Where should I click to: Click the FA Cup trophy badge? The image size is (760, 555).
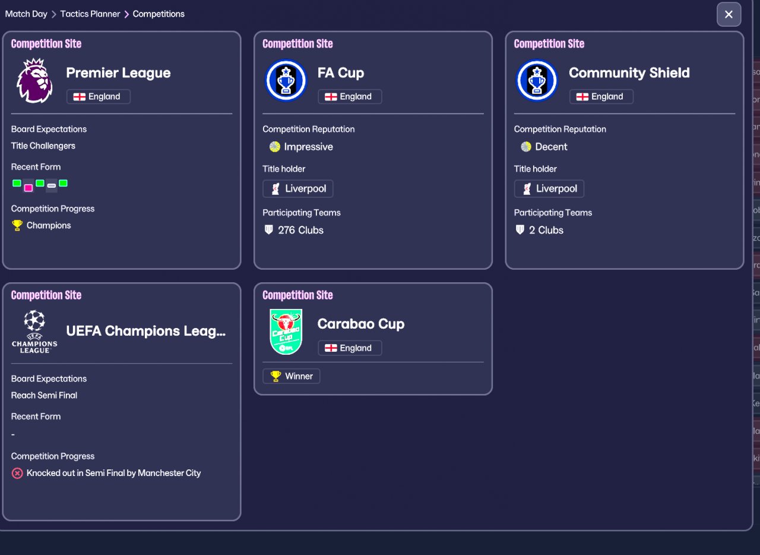tap(286, 81)
